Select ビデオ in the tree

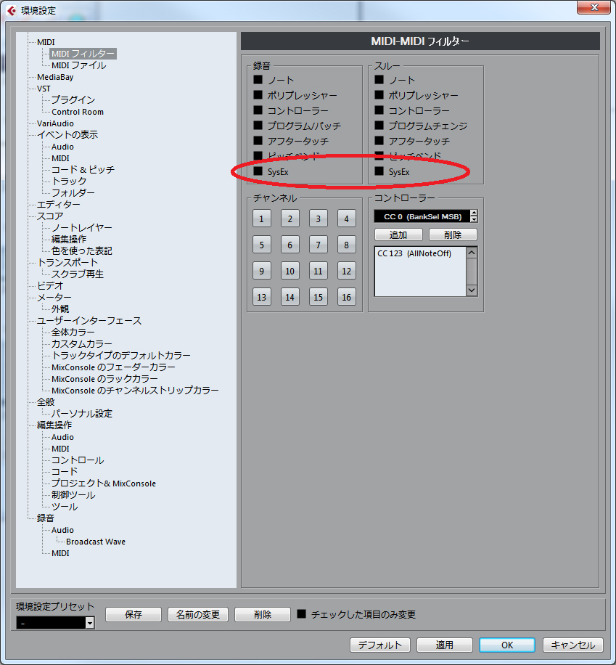50,286
